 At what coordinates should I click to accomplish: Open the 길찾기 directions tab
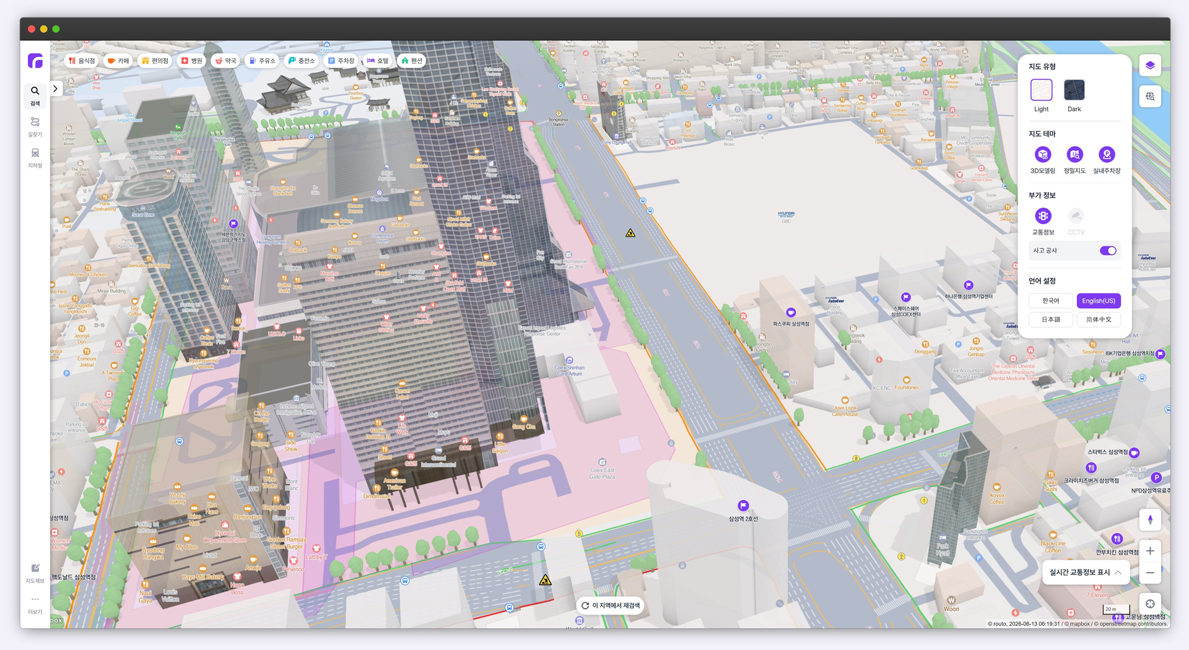35,127
